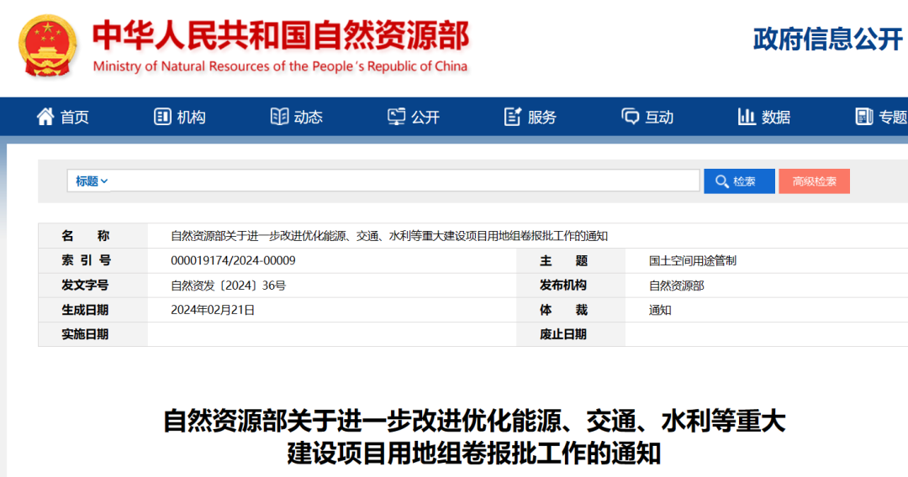Viewport: 908px width, 477px height.
Task: Click the magnifier icon in search button
Action: pos(721,181)
